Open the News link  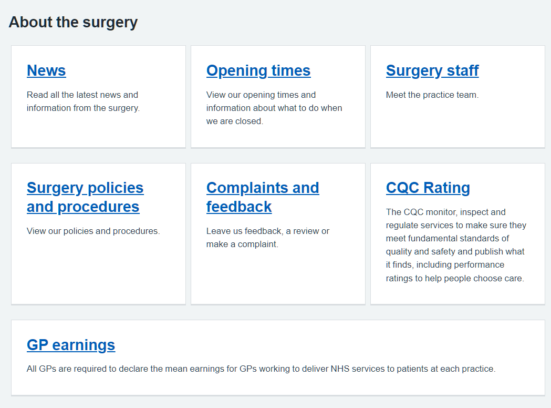(x=46, y=70)
